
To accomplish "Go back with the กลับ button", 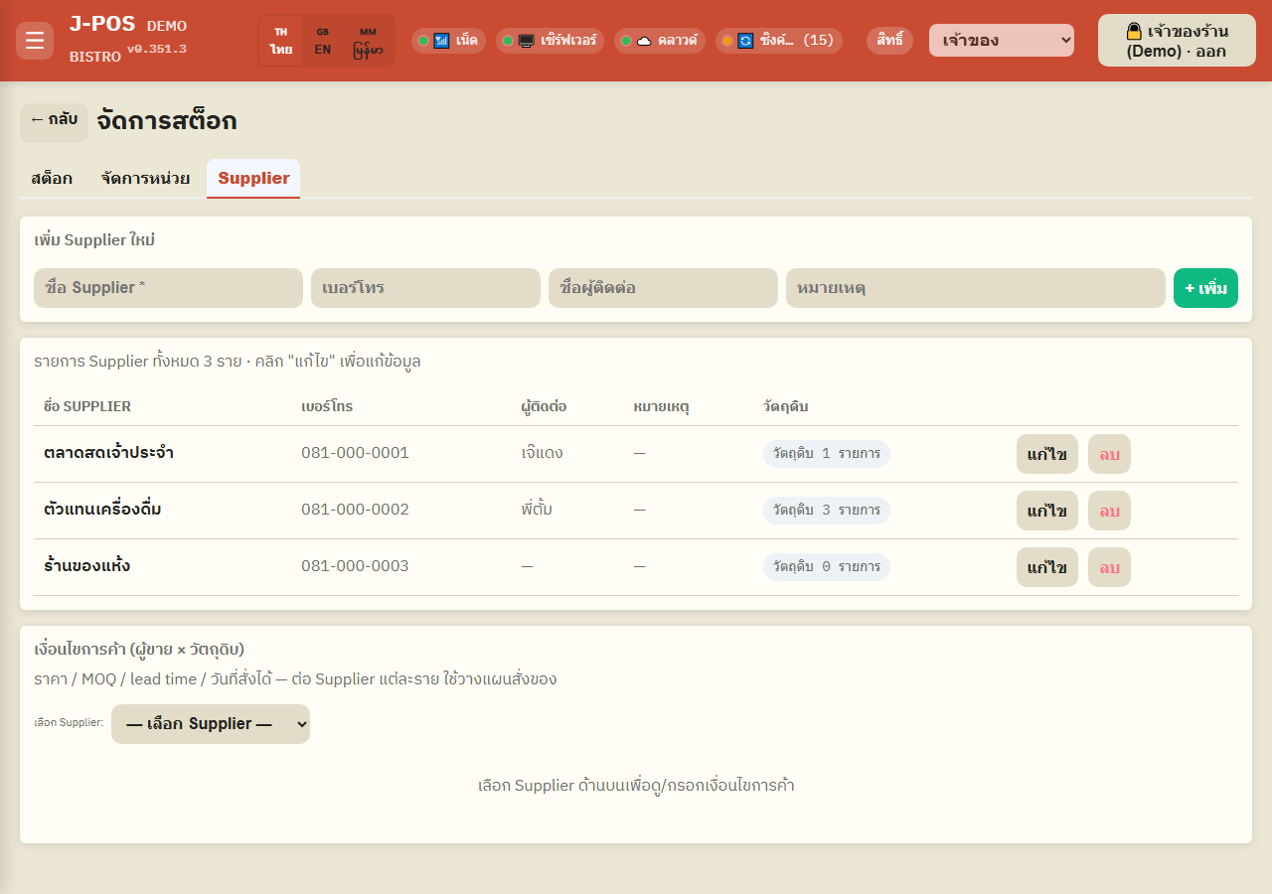I will point(54,120).
